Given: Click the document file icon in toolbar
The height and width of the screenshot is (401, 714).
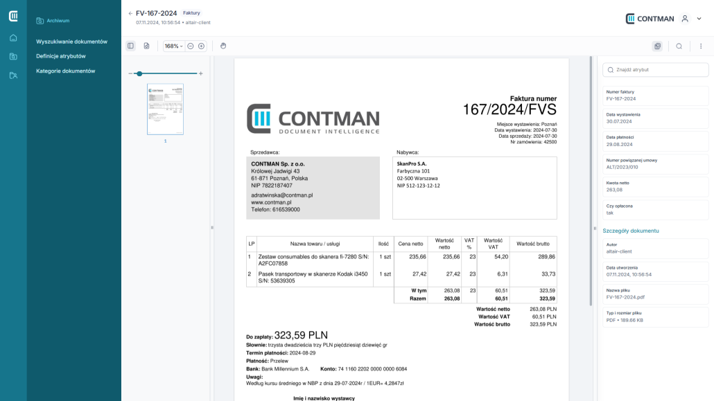Looking at the screenshot, I should point(147,46).
